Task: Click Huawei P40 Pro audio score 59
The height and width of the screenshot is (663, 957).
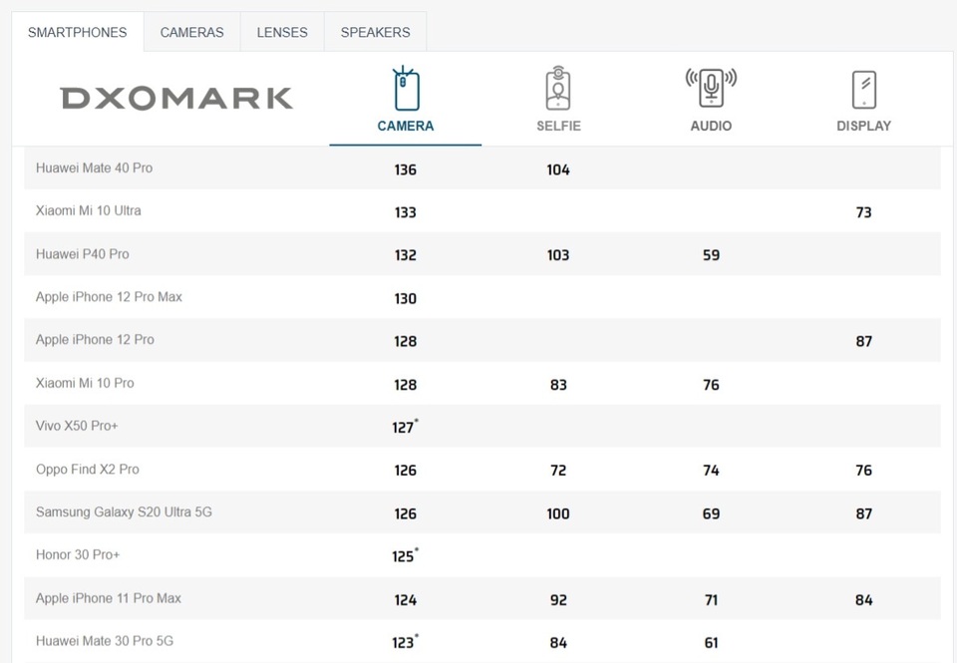Action: 711,255
